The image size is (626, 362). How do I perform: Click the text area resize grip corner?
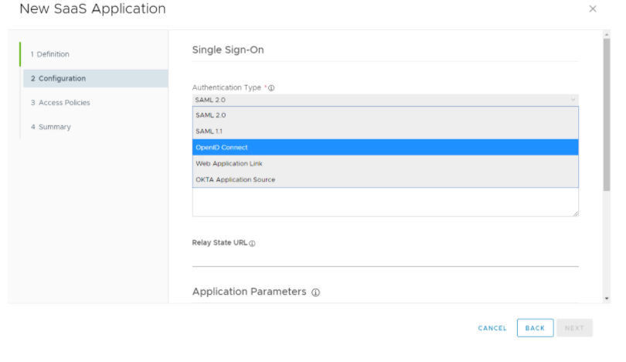pos(575,213)
